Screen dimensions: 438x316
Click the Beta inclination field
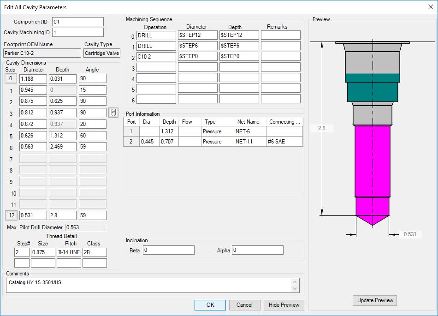pyautogui.click(x=168, y=250)
